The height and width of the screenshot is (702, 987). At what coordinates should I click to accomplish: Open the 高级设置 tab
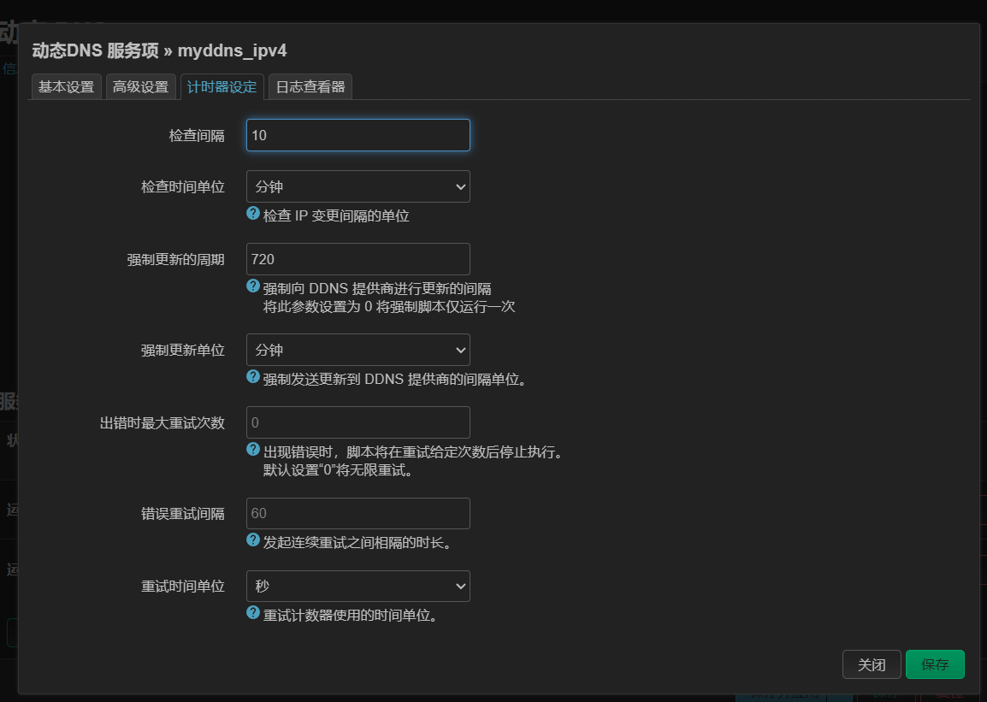141,87
